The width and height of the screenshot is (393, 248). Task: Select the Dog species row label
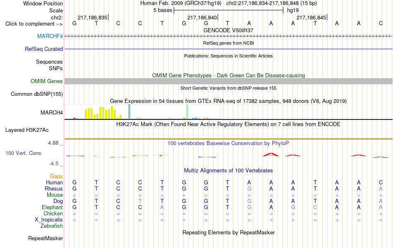point(58,201)
